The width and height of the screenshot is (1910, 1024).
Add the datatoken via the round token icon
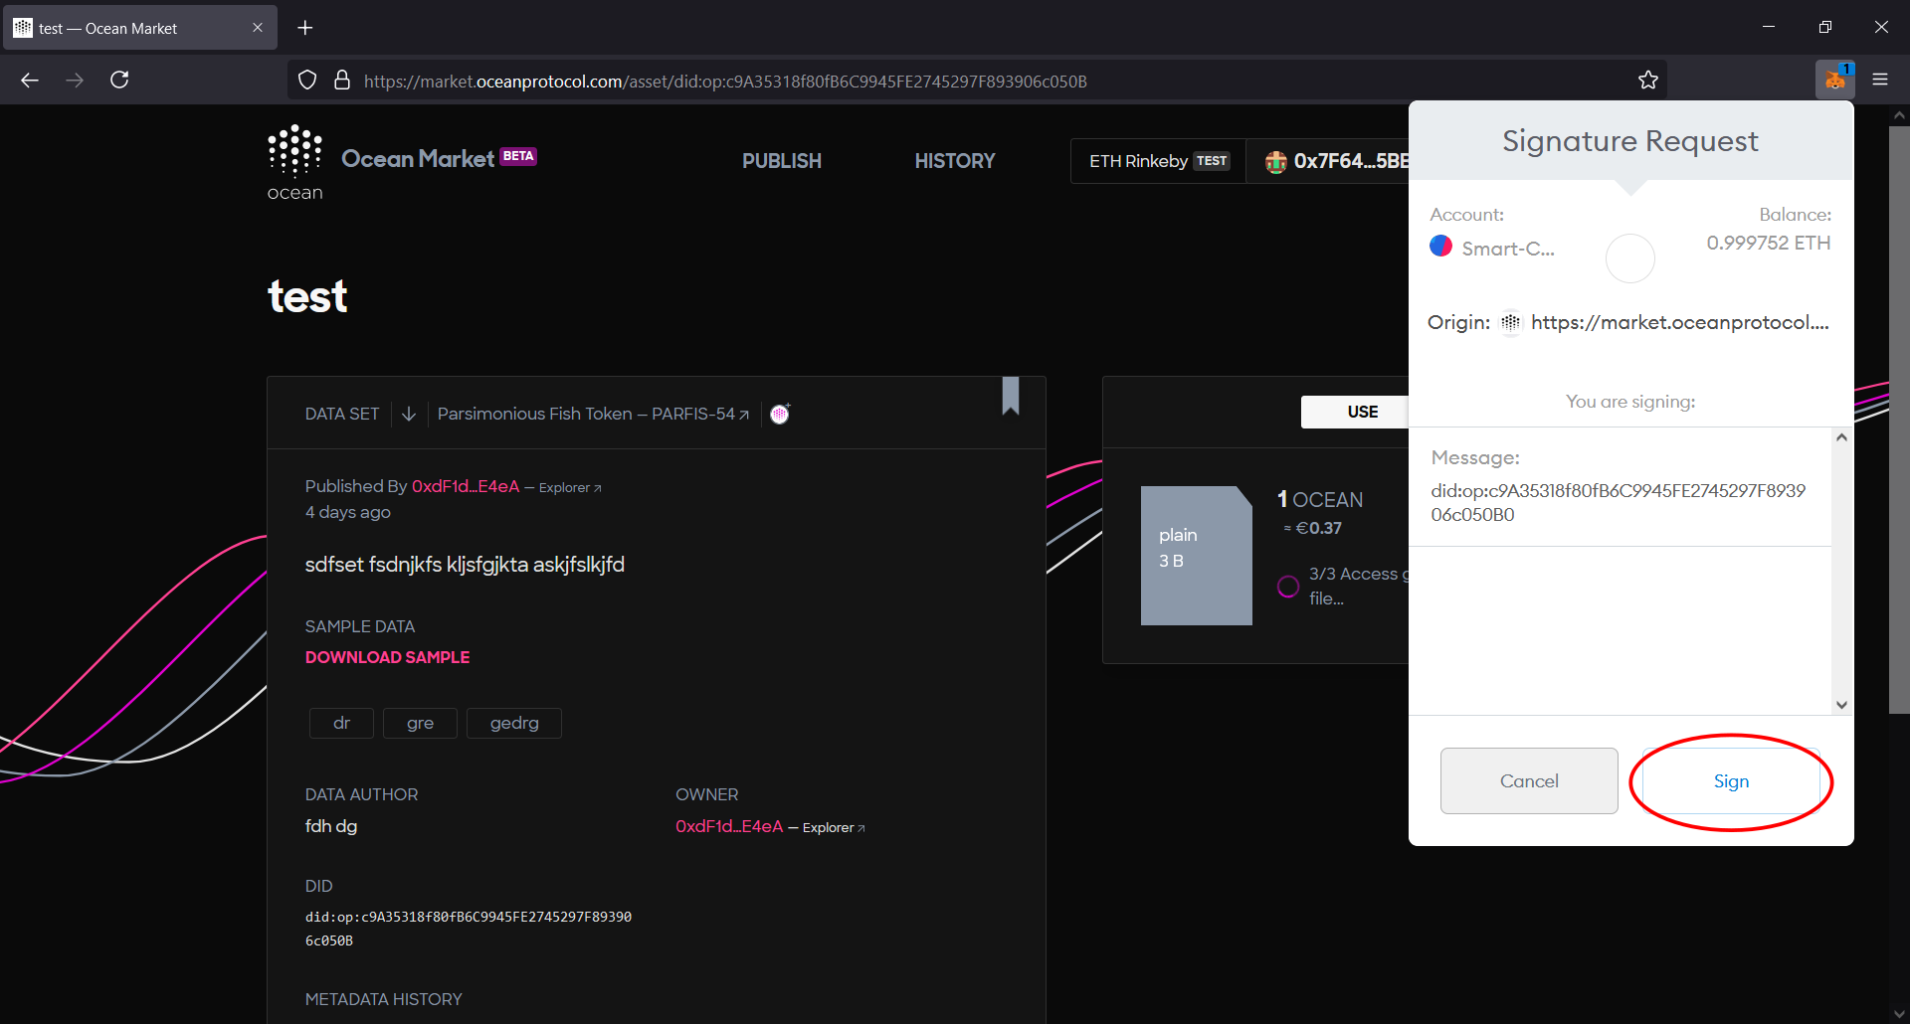(780, 414)
